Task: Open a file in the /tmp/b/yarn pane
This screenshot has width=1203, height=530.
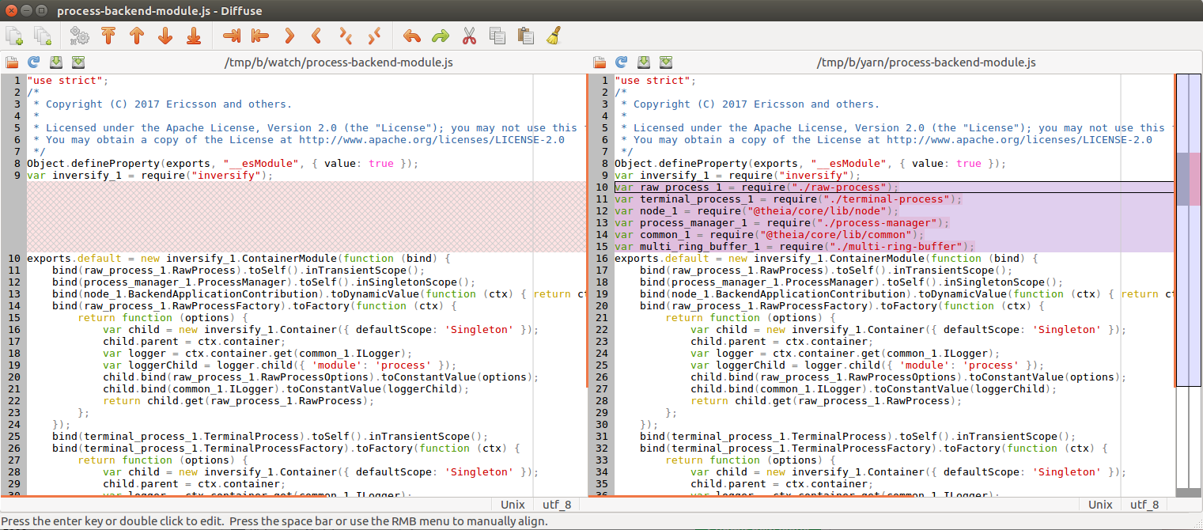Action: [600, 62]
